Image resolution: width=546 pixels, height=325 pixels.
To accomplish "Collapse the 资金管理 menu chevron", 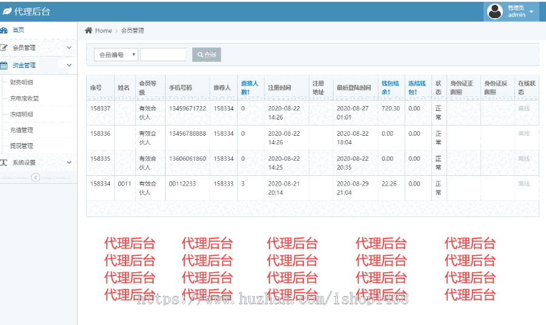I will coord(69,65).
